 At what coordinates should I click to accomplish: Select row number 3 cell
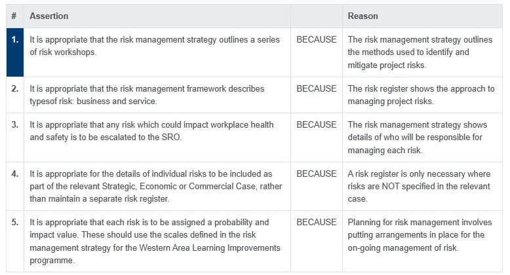[15, 124]
